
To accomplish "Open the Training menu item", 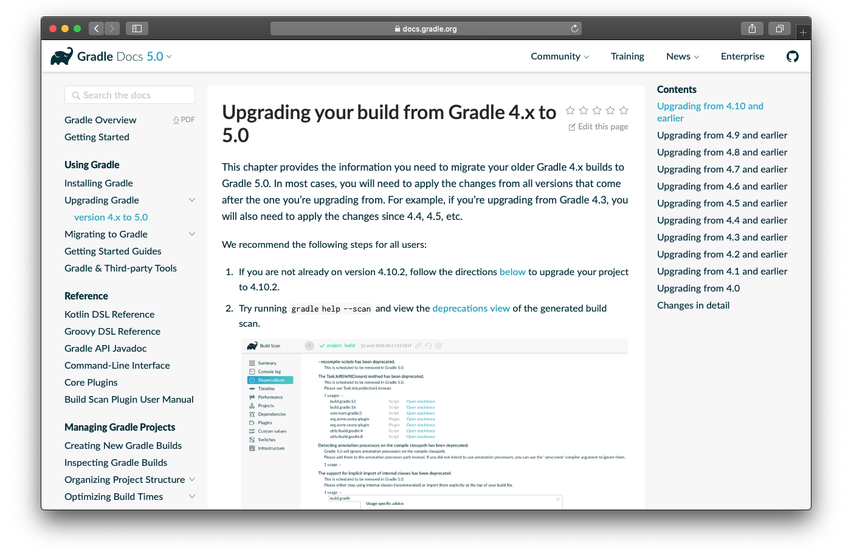I will click(627, 56).
